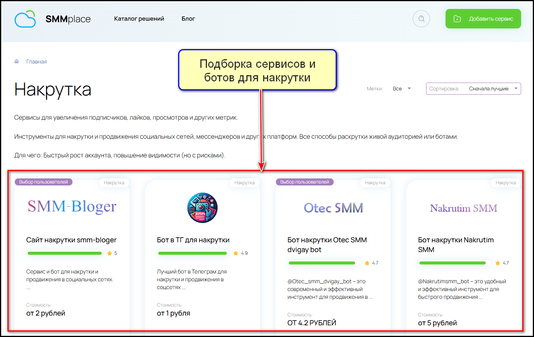Click the SMMplace cloud logo icon
Screen dimensions: 534x337
(25, 19)
